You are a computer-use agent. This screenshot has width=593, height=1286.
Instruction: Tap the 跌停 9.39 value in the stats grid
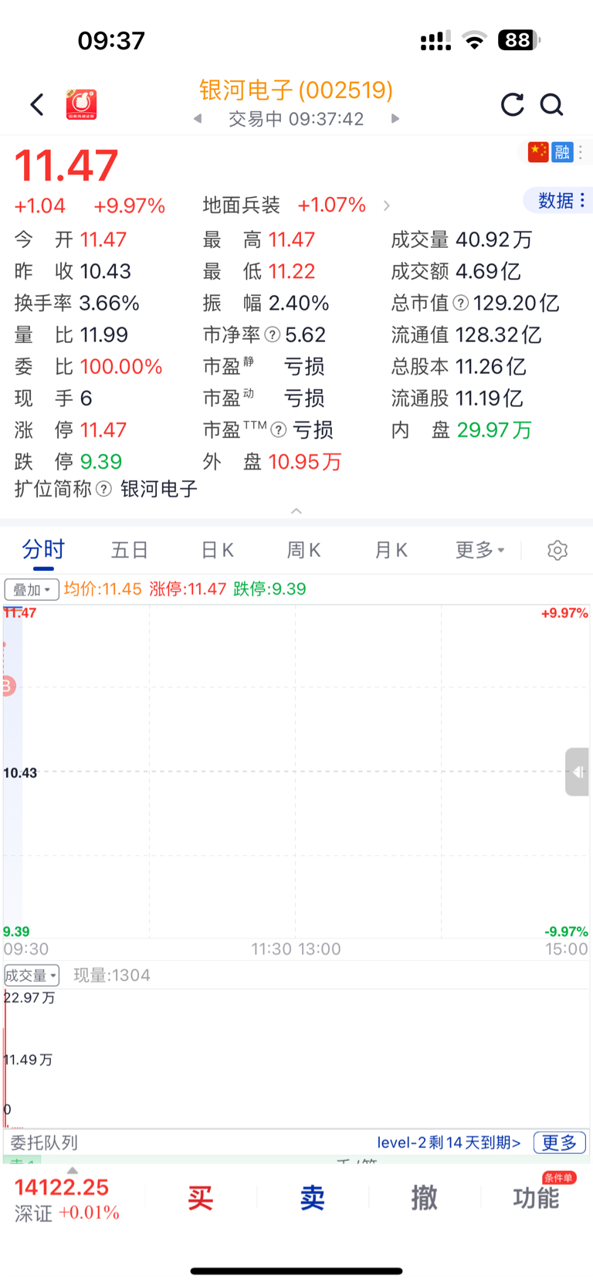(x=101, y=462)
